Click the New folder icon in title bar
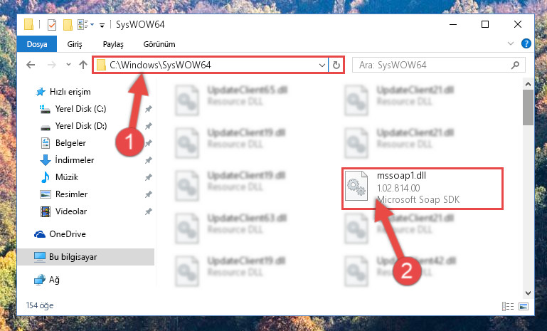The height and width of the screenshot is (331, 547). pyautogui.click(x=68, y=25)
